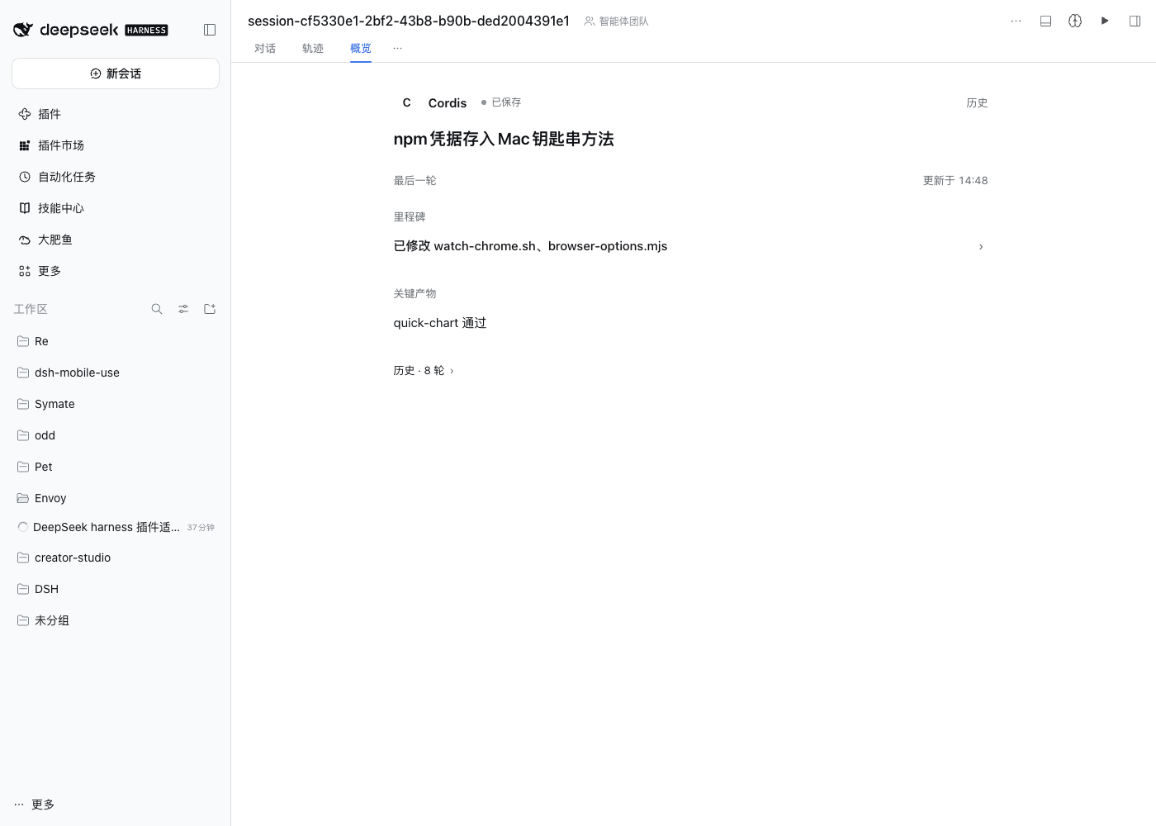1156x826 pixels.
Task: Expand the milestone row chevron arrow
Action: pyautogui.click(x=981, y=246)
